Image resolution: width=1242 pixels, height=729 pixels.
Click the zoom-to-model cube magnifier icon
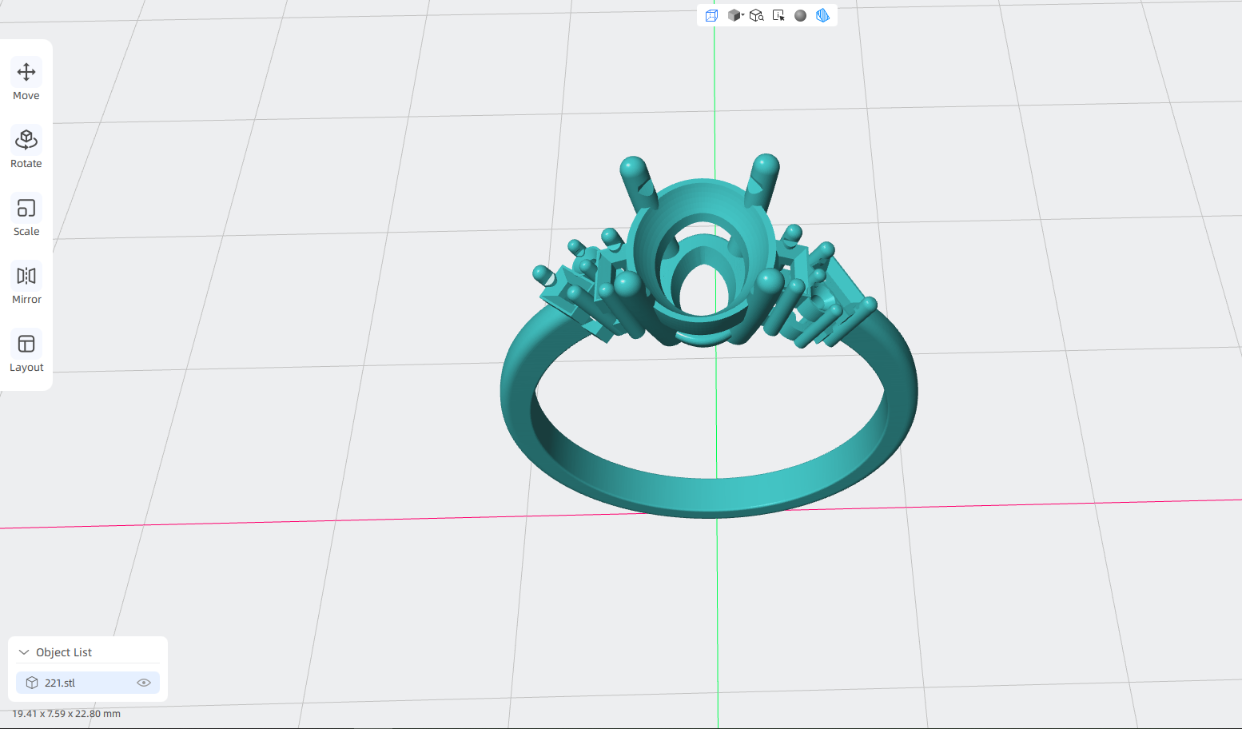(756, 15)
